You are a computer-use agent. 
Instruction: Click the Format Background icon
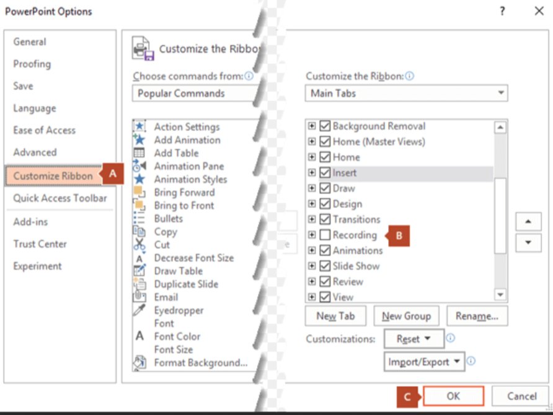pos(139,362)
